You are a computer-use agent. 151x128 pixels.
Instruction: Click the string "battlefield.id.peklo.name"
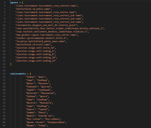(33, 9)
